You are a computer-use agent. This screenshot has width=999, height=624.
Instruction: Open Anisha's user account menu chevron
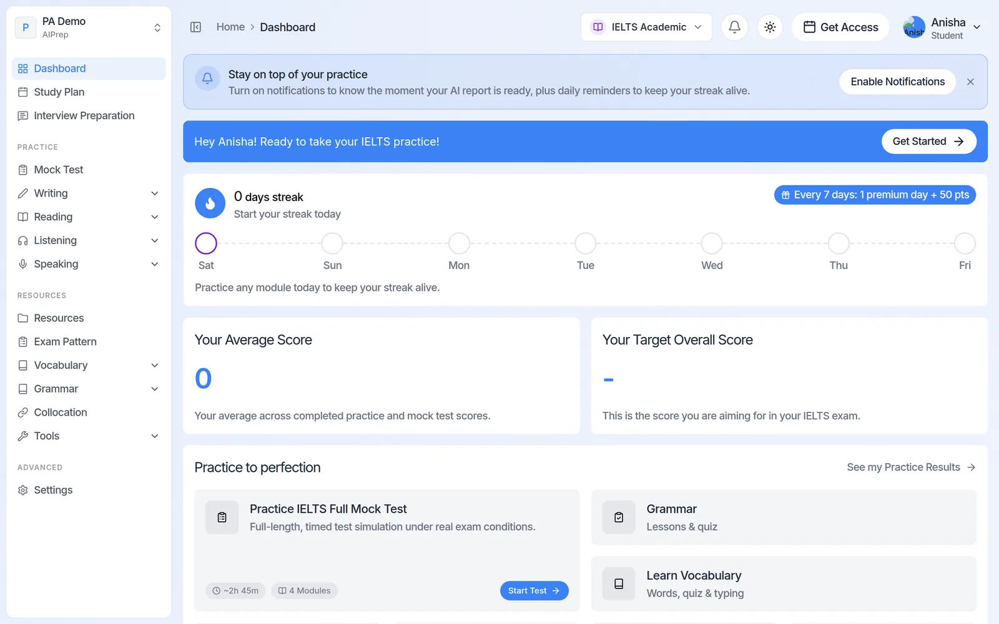(977, 27)
